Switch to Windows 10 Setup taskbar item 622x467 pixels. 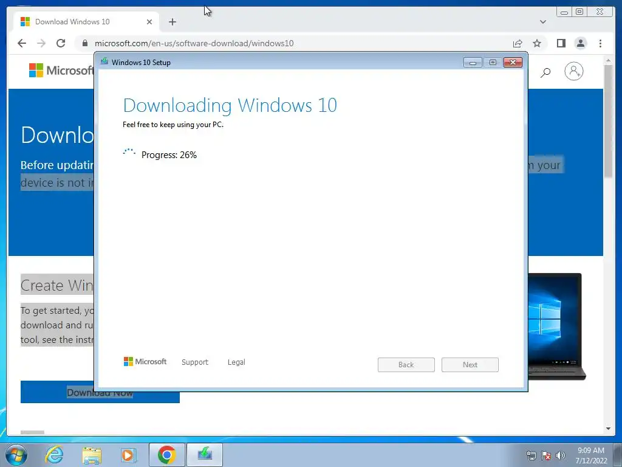point(205,455)
